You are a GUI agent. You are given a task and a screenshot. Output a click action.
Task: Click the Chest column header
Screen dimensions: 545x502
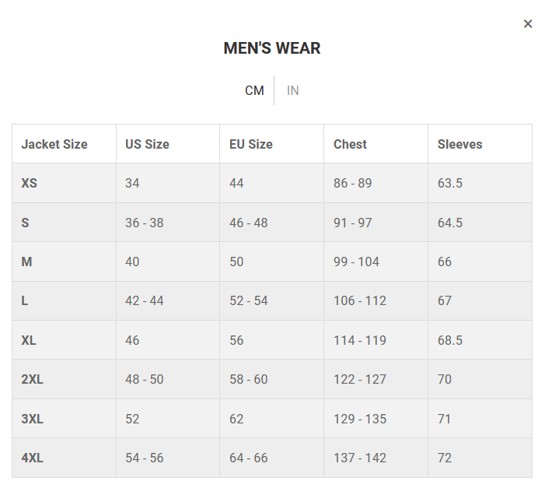click(x=350, y=144)
